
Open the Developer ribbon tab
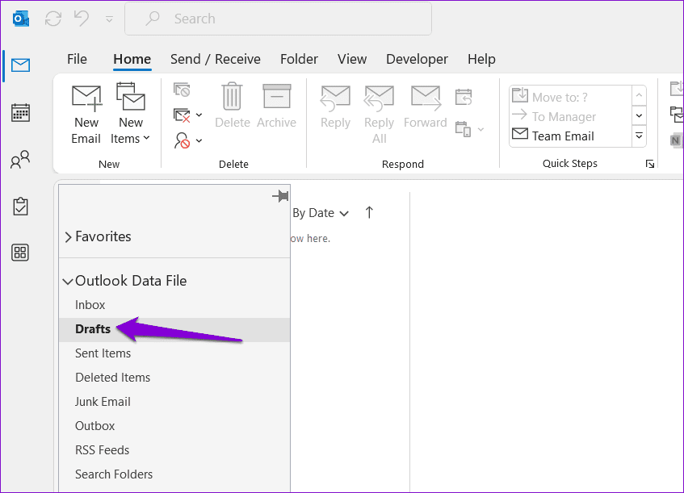click(x=417, y=59)
